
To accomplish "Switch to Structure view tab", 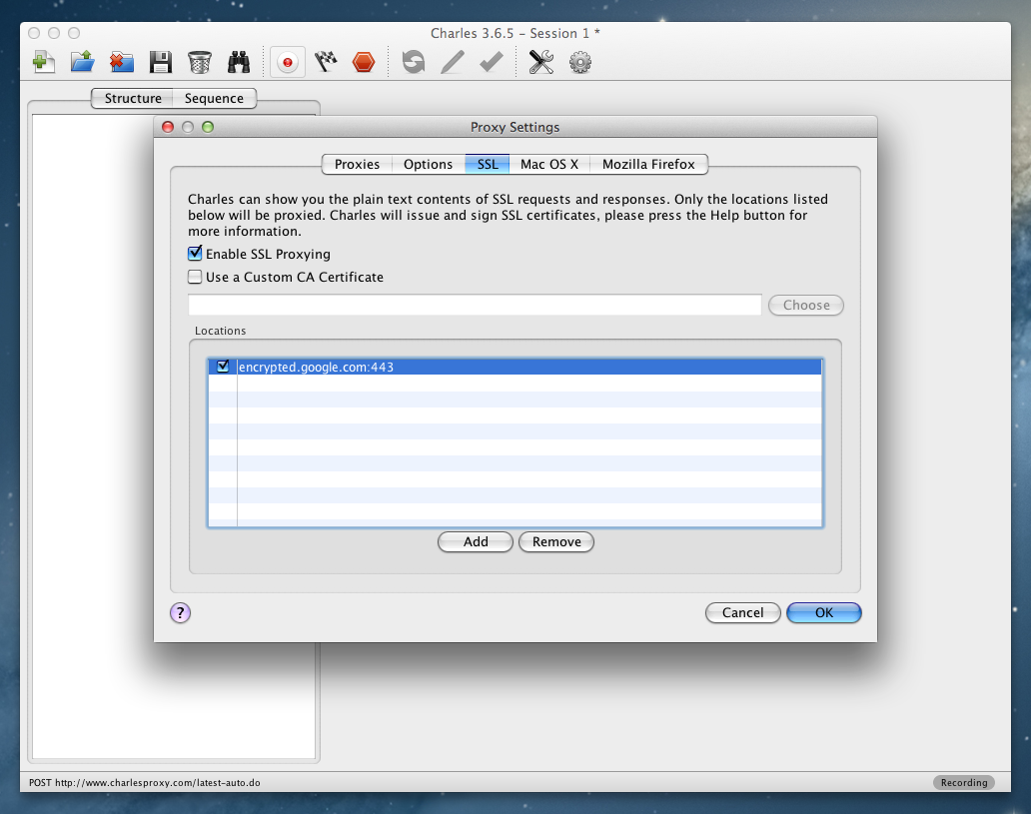I will tap(133, 99).
